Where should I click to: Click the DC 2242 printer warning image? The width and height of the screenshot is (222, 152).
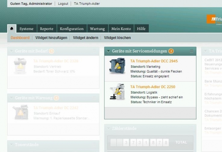[x=20, y=112]
